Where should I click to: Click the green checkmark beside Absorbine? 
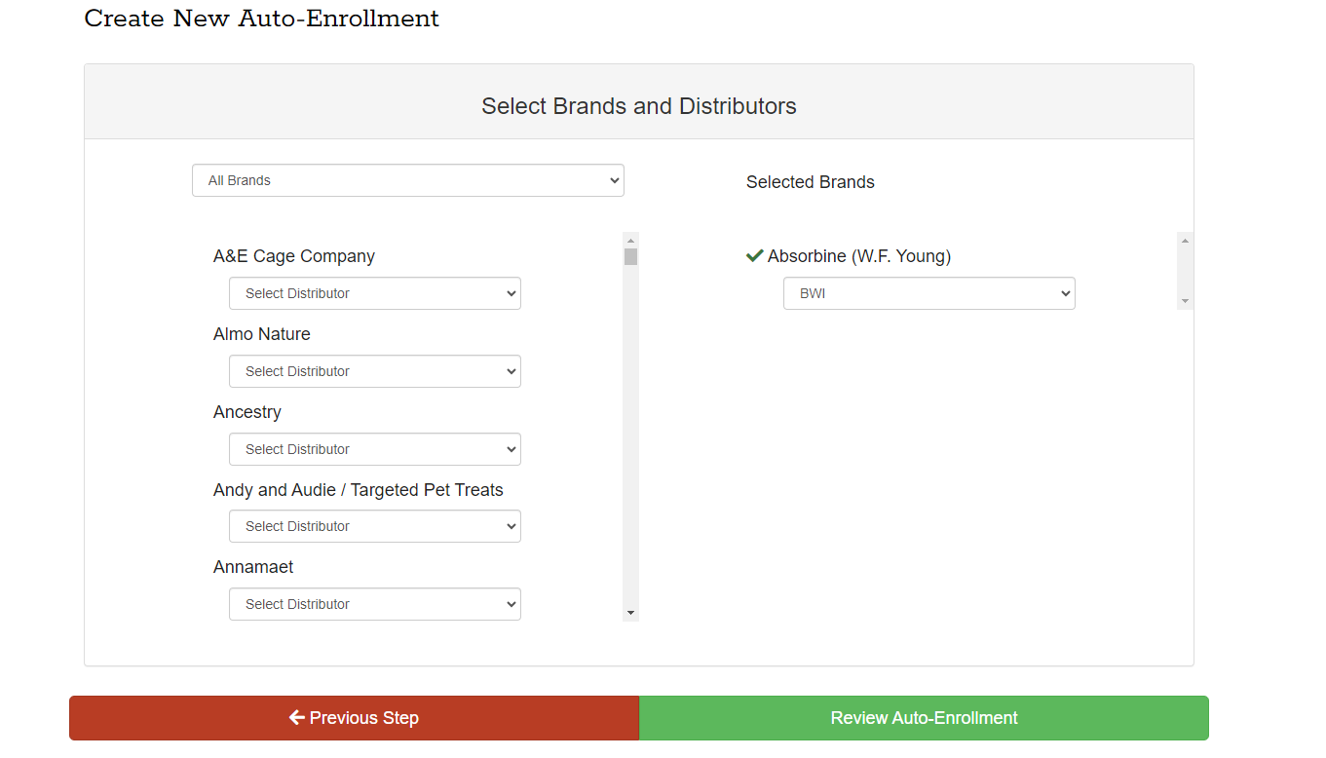click(754, 256)
